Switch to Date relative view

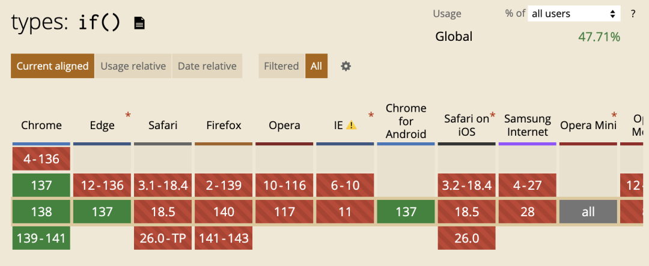[x=207, y=66]
